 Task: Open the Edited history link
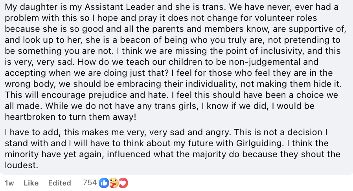tap(59, 183)
